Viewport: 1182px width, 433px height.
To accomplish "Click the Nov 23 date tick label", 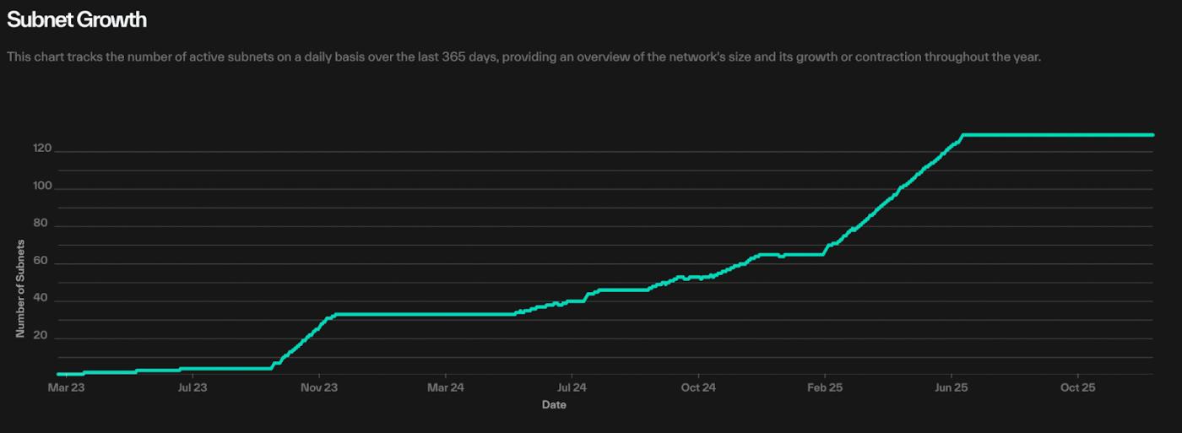I will [x=319, y=387].
